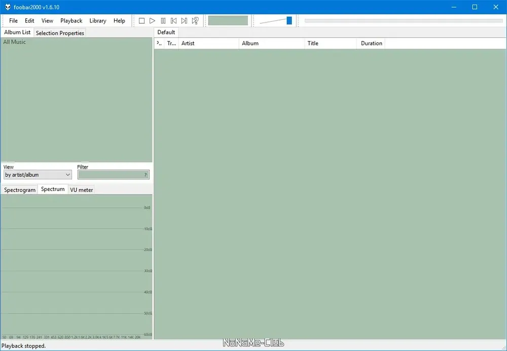Start playback with the Play button
This screenshot has height=351, width=507.
click(152, 21)
